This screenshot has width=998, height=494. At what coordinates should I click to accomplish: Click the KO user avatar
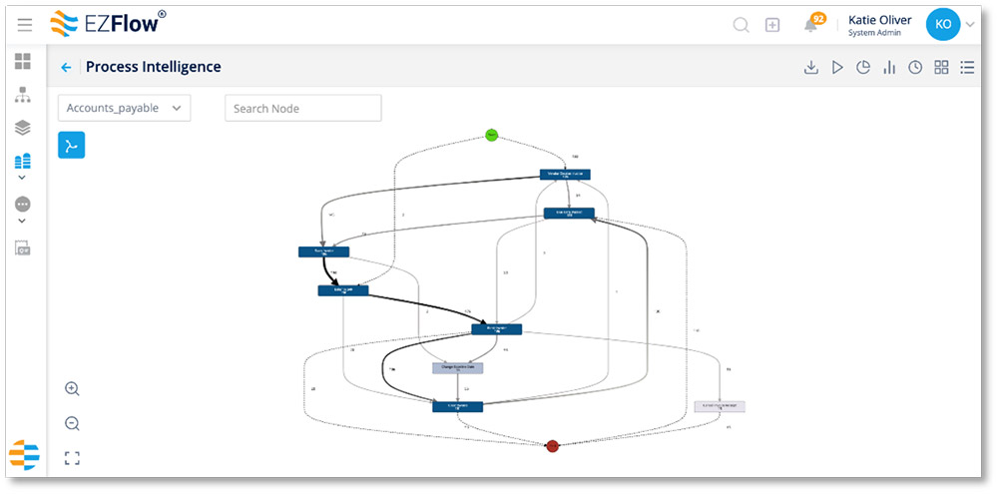943,24
